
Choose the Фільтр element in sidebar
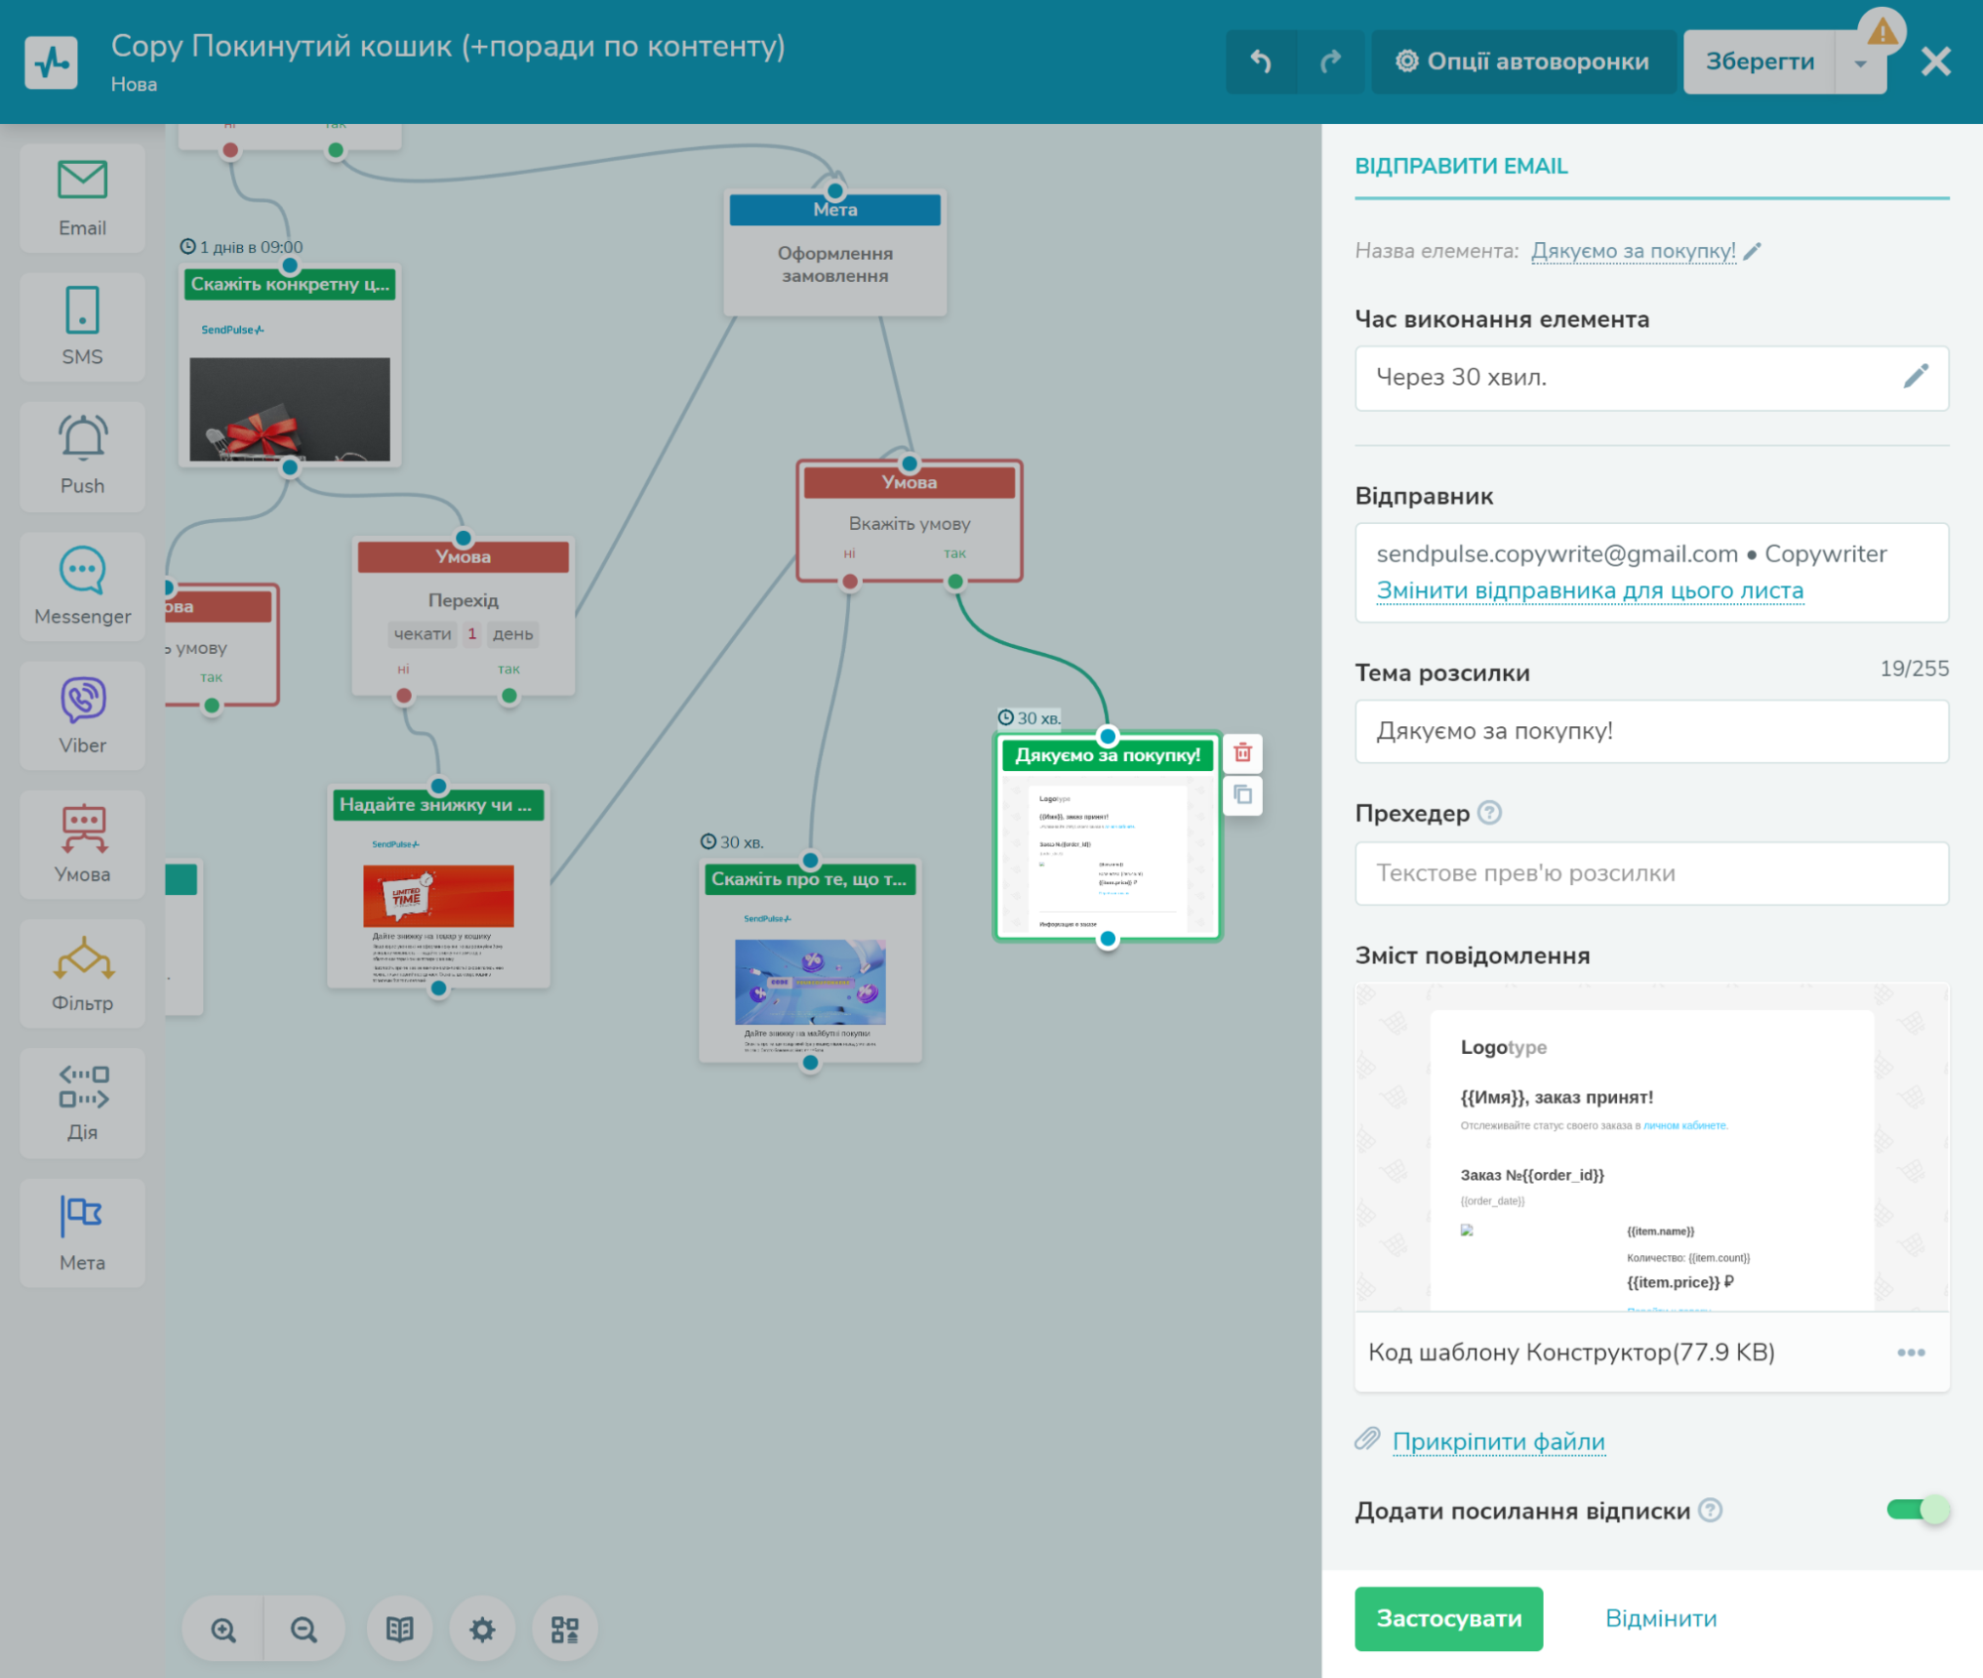82,973
